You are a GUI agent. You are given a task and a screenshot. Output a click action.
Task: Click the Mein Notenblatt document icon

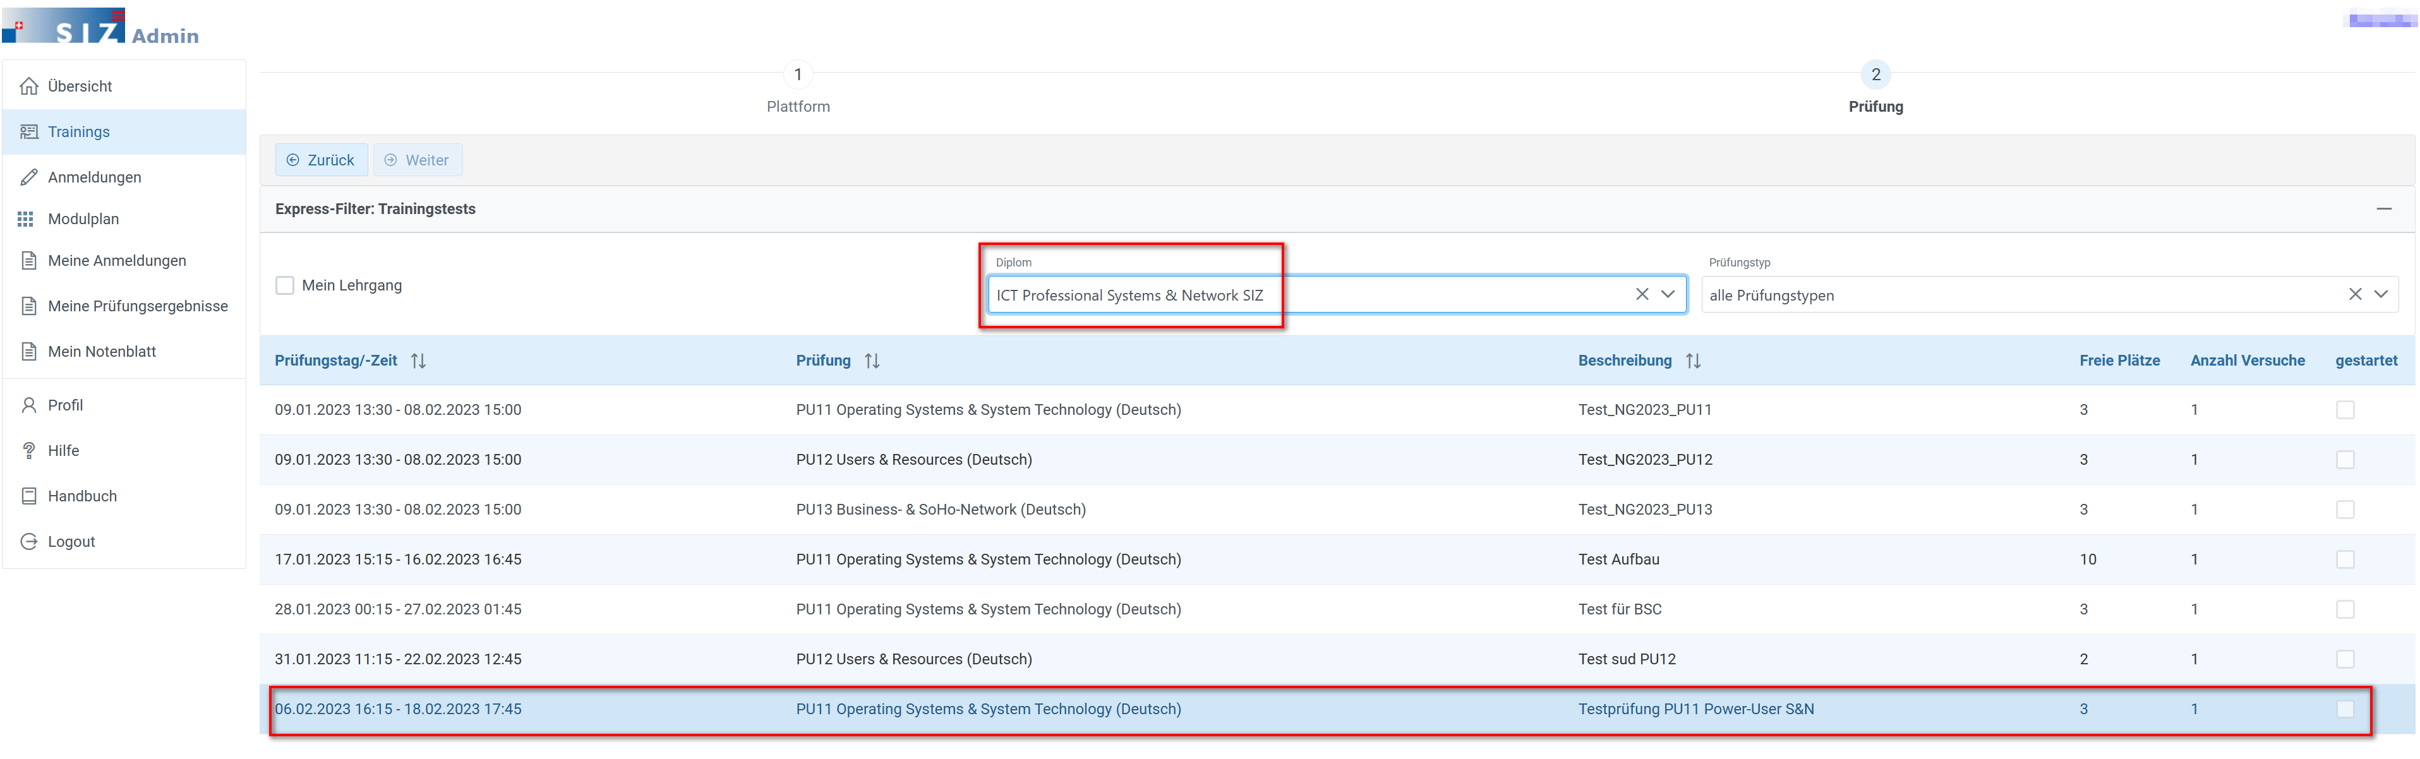[29, 351]
